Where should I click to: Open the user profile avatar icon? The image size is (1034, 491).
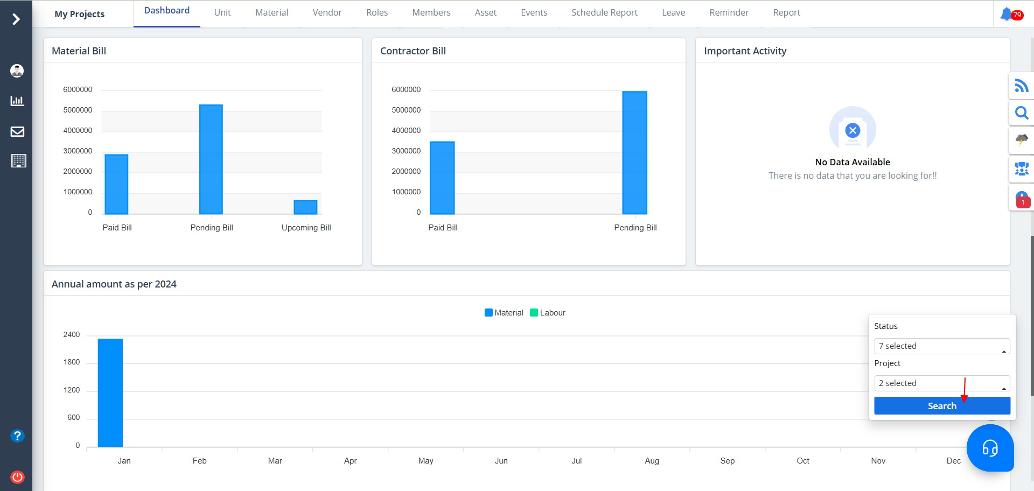click(17, 71)
